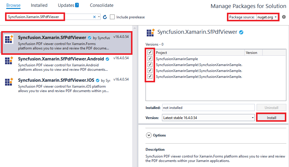Open the Package source dropdown
The width and height of the screenshot is (289, 167).
[x=267, y=17]
